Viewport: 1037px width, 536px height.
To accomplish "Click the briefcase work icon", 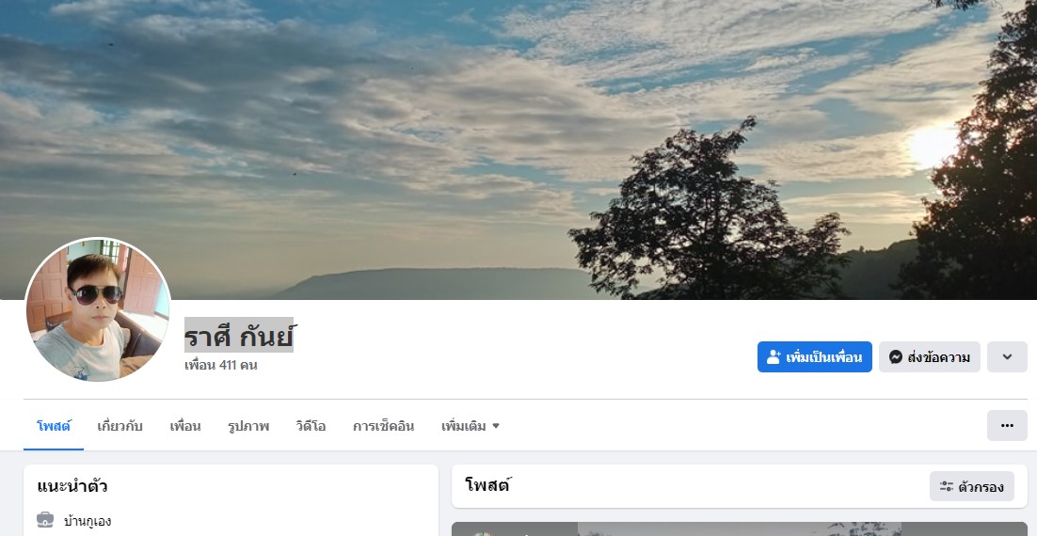I will (x=45, y=520).
